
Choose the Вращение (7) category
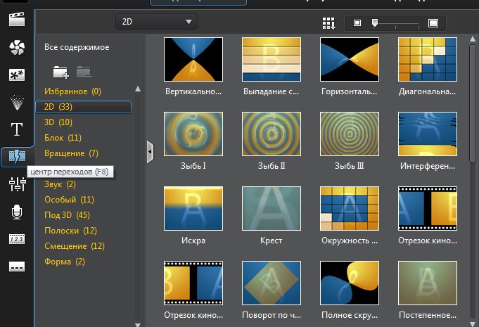click(x=71, y=153)
